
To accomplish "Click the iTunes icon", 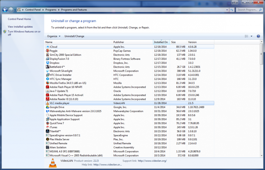I will pos(47,127).
